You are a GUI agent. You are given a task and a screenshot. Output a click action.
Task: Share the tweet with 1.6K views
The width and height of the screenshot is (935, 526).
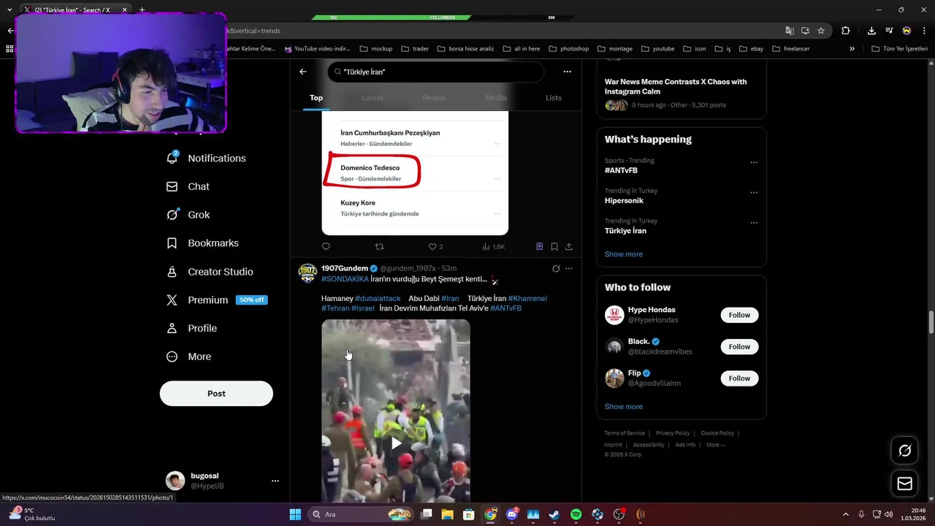pos(569,247)
